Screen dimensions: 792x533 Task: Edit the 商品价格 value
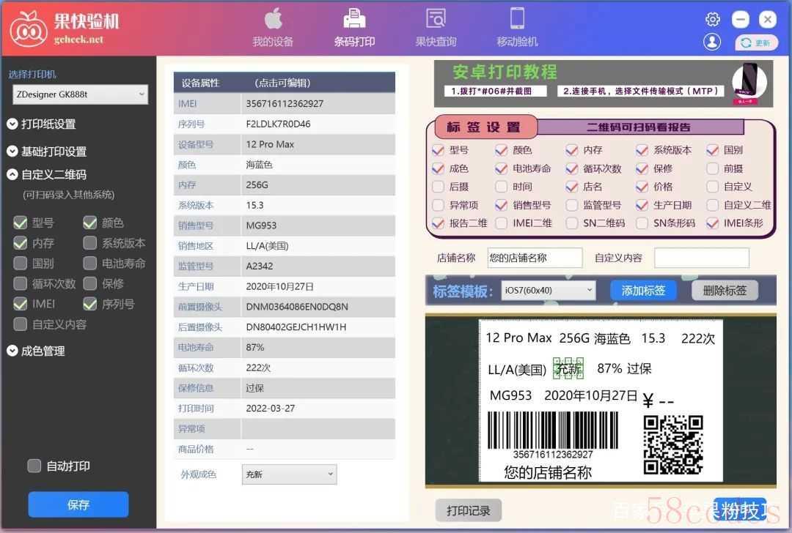[318, 449]
